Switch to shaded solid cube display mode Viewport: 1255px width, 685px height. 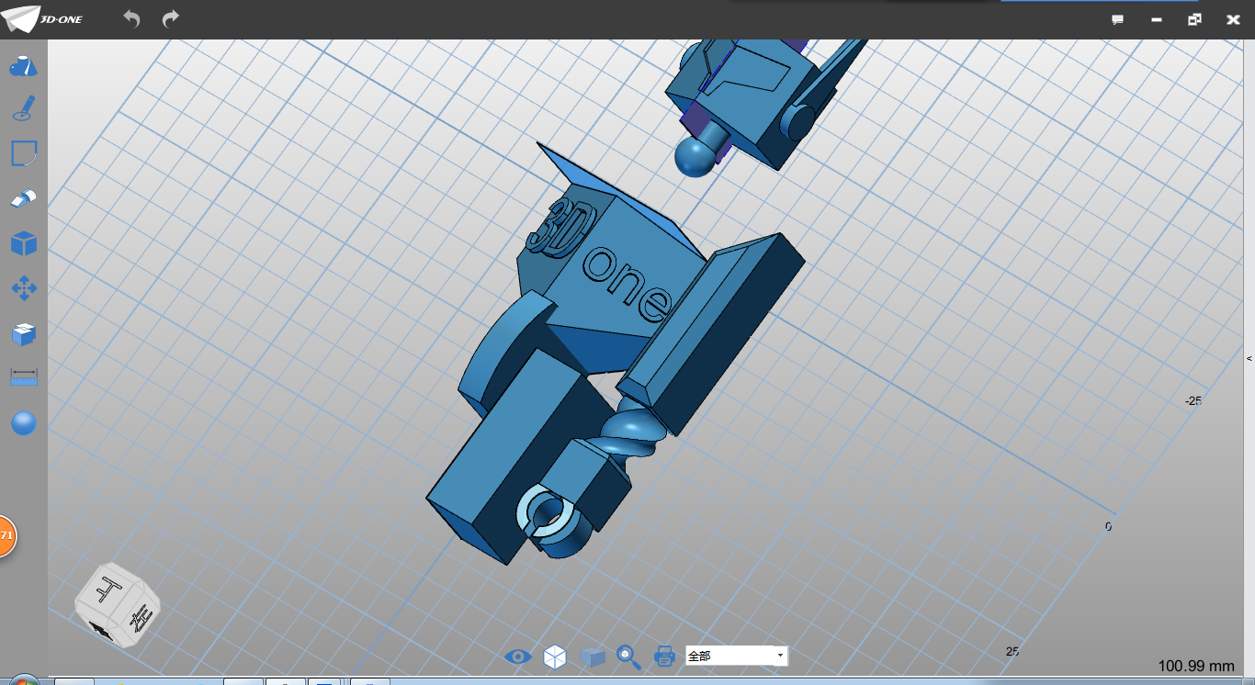click(593, 656)
